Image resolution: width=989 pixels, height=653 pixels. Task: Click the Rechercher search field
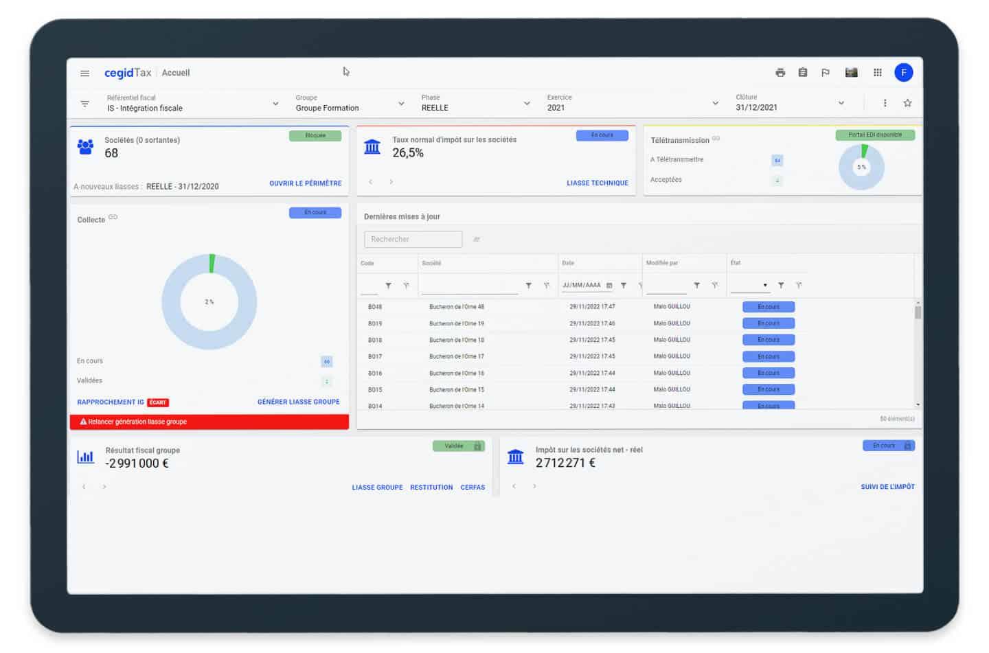pyautogui.click(x=413, y=239)
